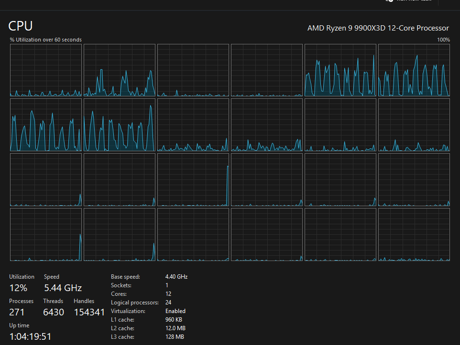Click the 271 processes value
Viewport: 460px width, 345px height.
click(x=17, y=312)
